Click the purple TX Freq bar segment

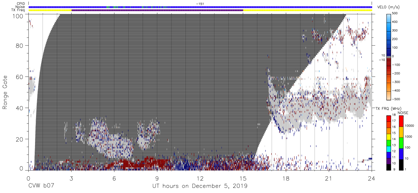tap(157, 10)
